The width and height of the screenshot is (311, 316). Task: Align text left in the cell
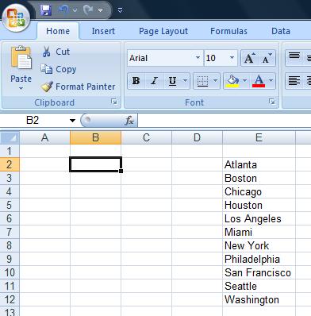point(294,81)
